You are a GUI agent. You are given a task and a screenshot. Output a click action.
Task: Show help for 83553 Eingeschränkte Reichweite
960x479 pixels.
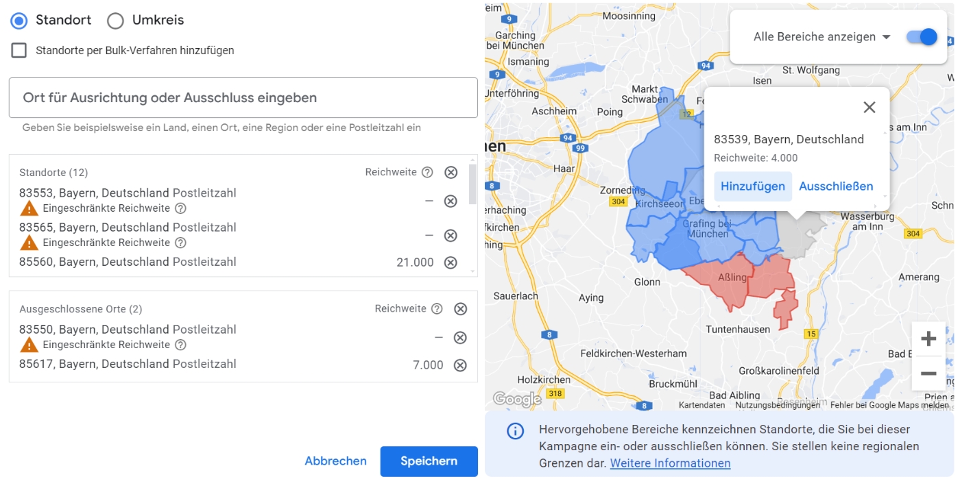click(180, 208)
